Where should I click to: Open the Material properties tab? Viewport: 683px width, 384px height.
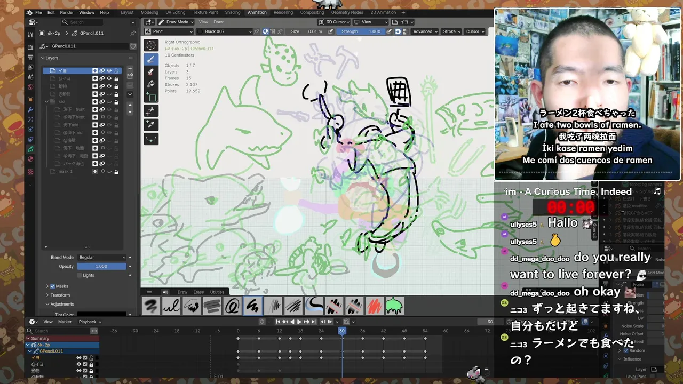click(30, 159)
